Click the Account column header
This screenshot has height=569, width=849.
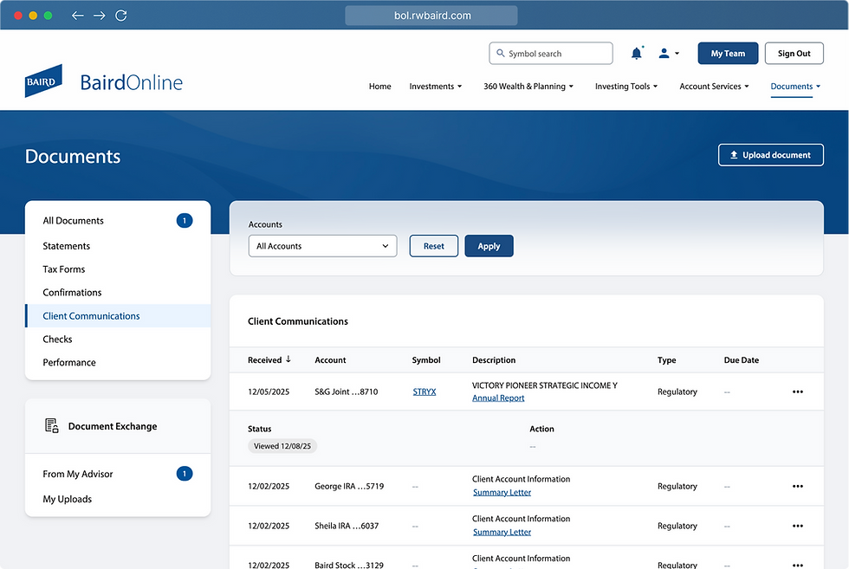330,360
